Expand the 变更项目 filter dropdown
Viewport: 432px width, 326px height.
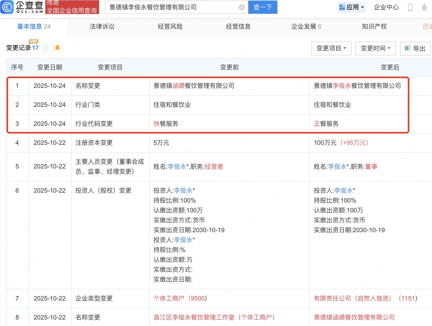pos(331,48)
